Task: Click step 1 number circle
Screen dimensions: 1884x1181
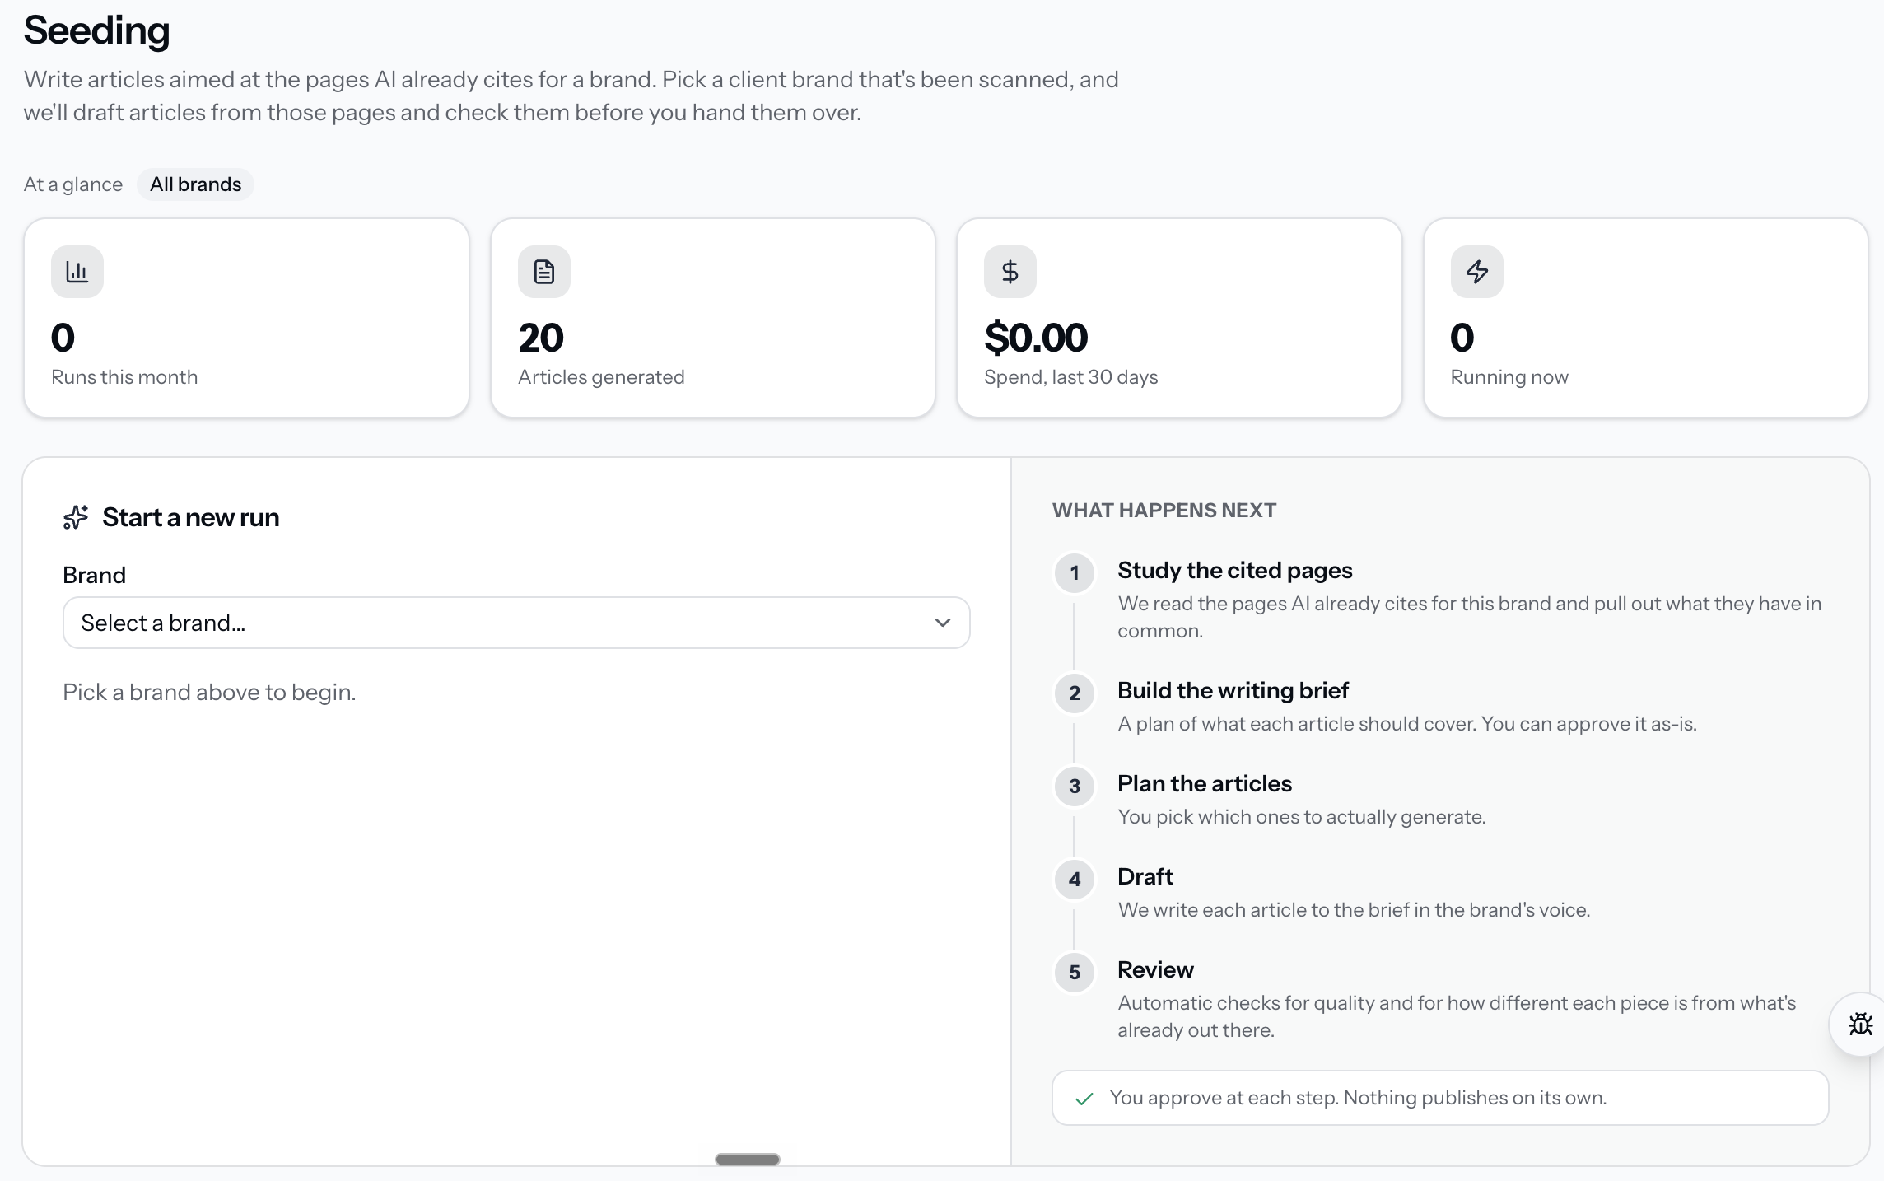Action: pos(1075,573)
